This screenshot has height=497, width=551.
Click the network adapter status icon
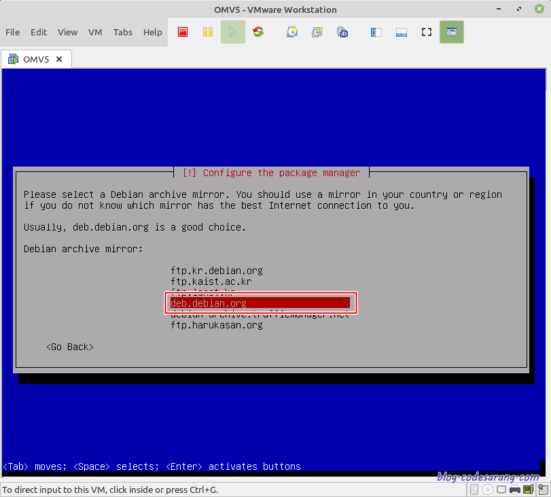pos(501,490)
